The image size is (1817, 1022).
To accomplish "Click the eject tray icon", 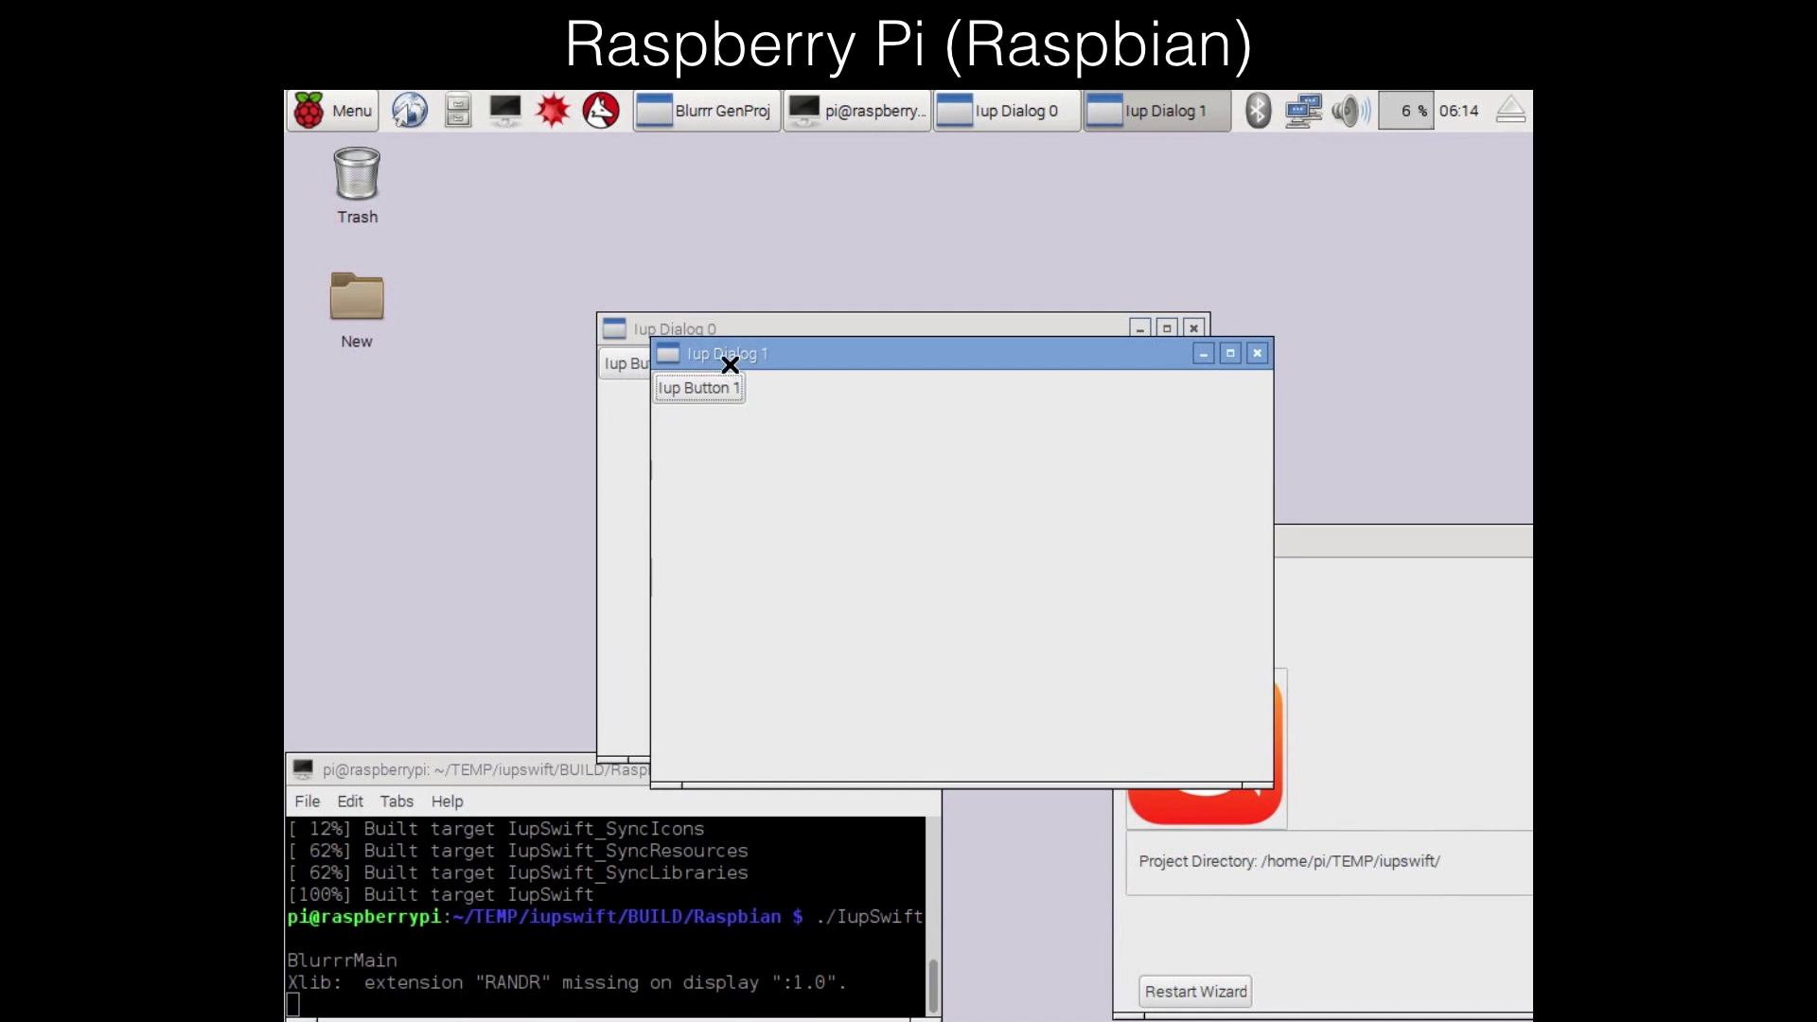I will pos(1510,111).
